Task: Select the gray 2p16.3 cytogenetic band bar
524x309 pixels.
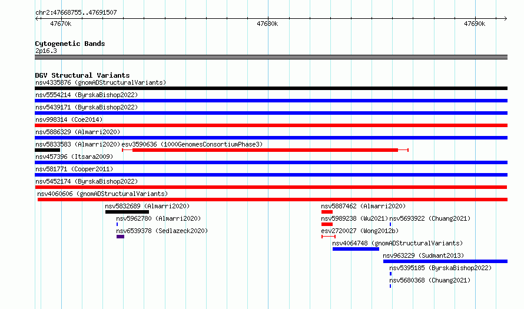Action: (271, 57)
